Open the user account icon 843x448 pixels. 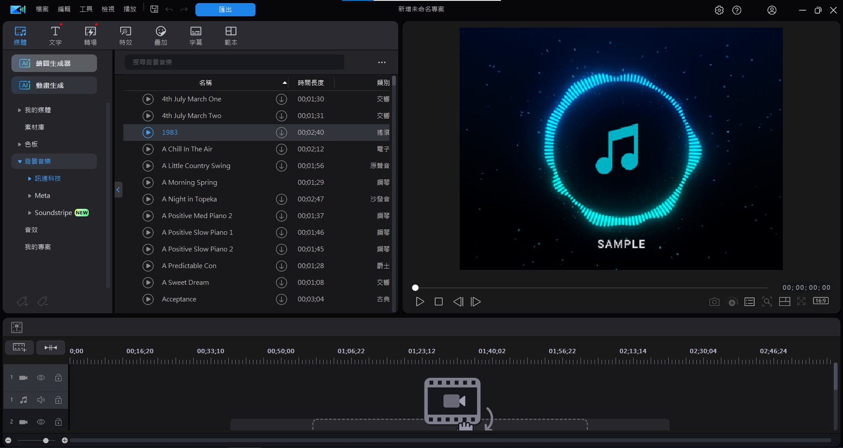(771, 10)
